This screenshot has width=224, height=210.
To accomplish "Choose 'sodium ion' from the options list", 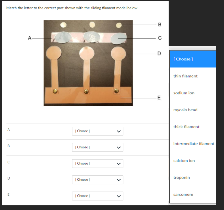I will pyautogui.click(x=193, y=93).
